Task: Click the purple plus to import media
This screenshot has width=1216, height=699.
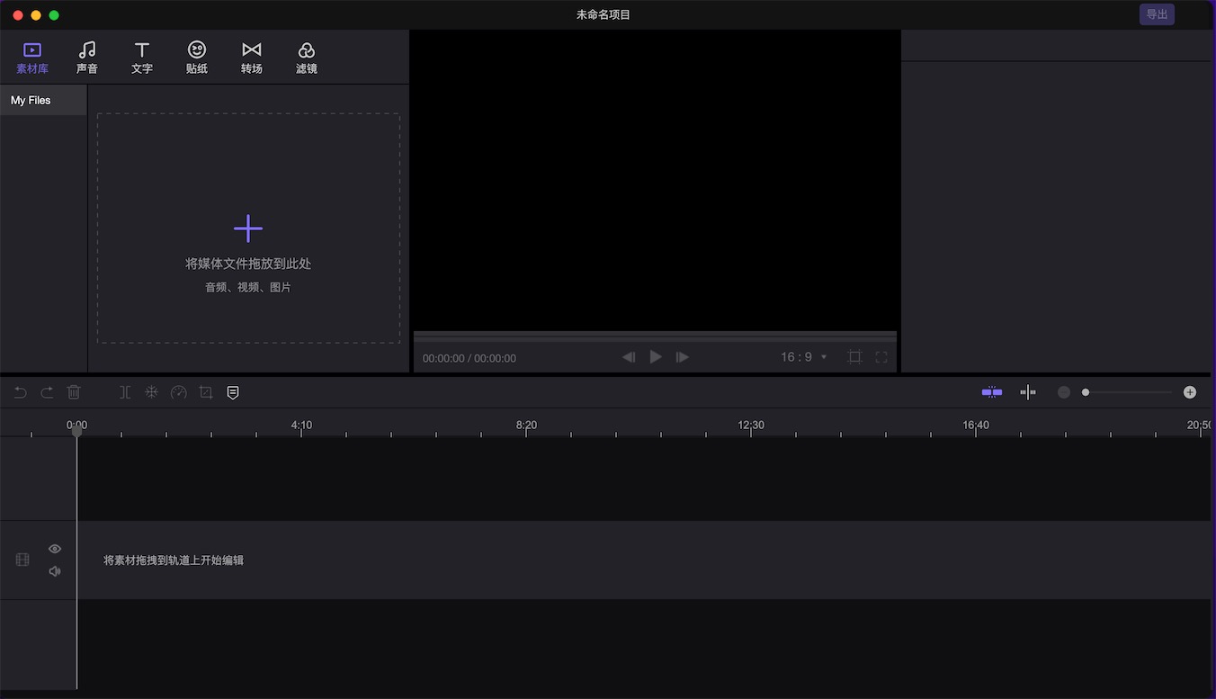Action: pos(248,229)
